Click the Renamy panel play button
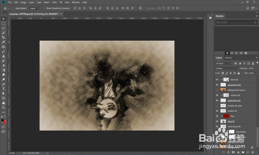This screenshot has height=155, width=259. 210,18
